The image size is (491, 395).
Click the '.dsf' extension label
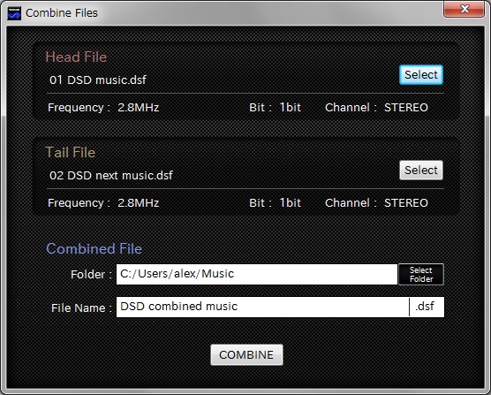425,306
